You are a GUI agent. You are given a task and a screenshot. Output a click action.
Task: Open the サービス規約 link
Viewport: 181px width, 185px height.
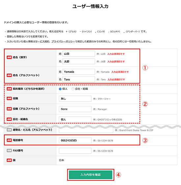pyautogui.click(x=42, y=42)
